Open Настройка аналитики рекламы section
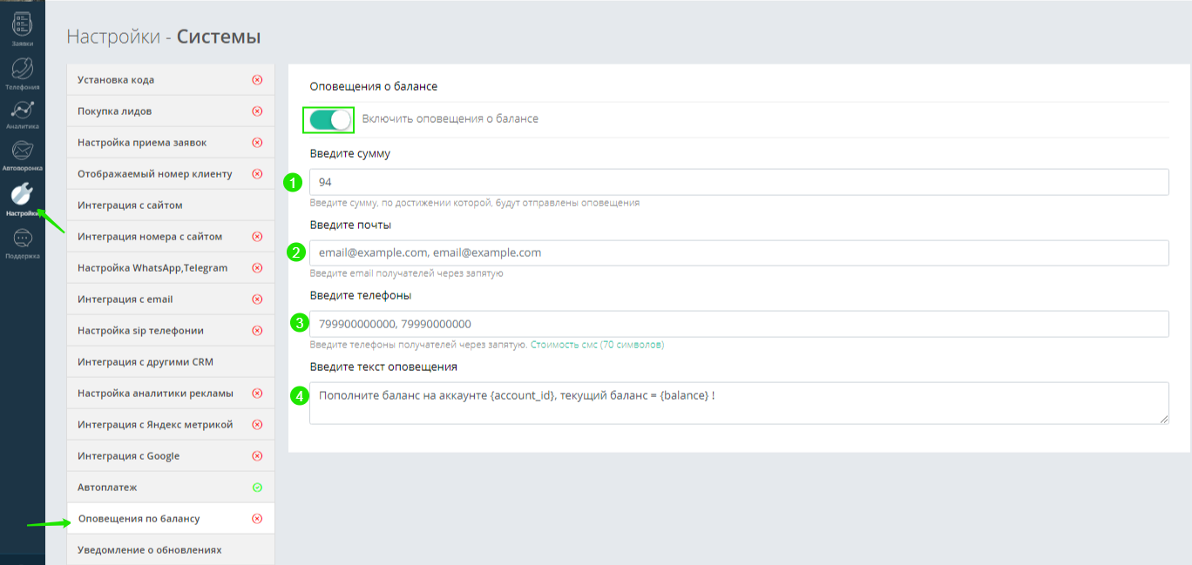Viewport: 1192px width, 565px height. (x=171, y=393)
